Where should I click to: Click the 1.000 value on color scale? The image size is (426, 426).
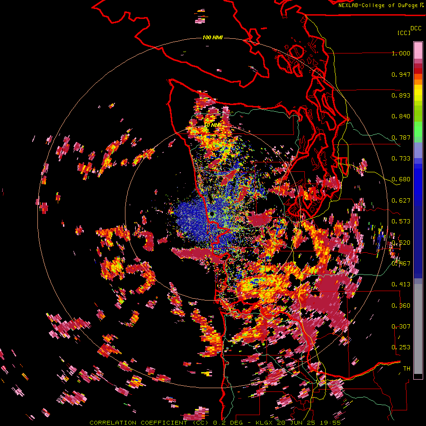coord(401,53)
